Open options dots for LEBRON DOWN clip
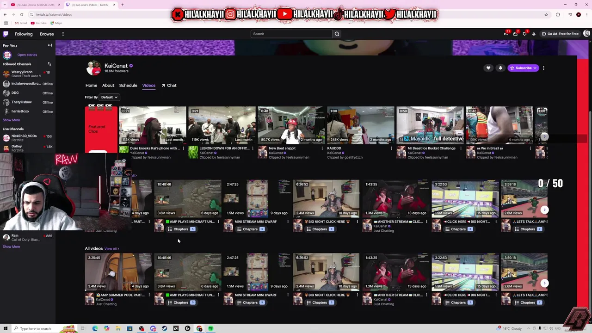 click(x=253, y=148)
